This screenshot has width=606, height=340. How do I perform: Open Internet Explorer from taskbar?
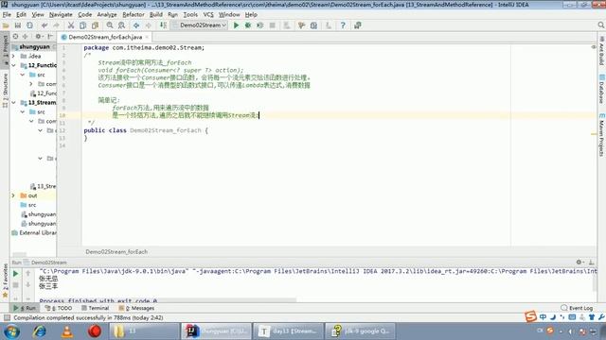39,331
